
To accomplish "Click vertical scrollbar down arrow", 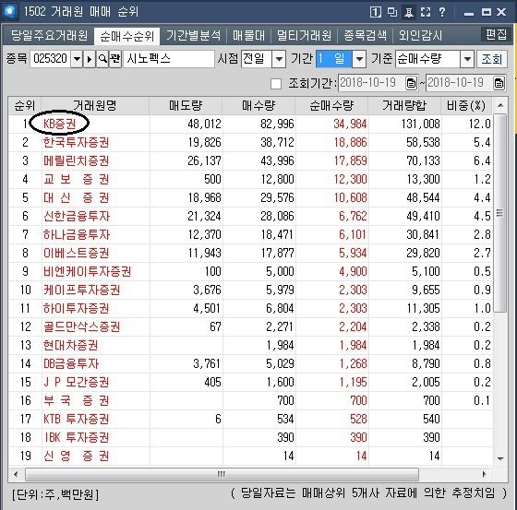I will (500, 458).
